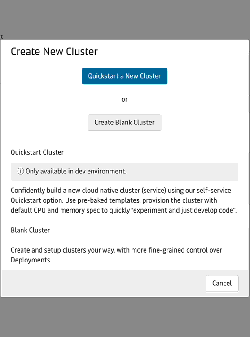Viewport: 250px width, 337px height.
Task: Click the dimmed backdrop above the dialog
Action: point(125,19)
